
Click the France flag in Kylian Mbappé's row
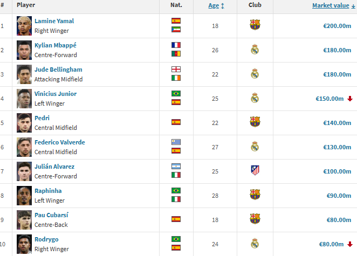[x=176, y=45]
